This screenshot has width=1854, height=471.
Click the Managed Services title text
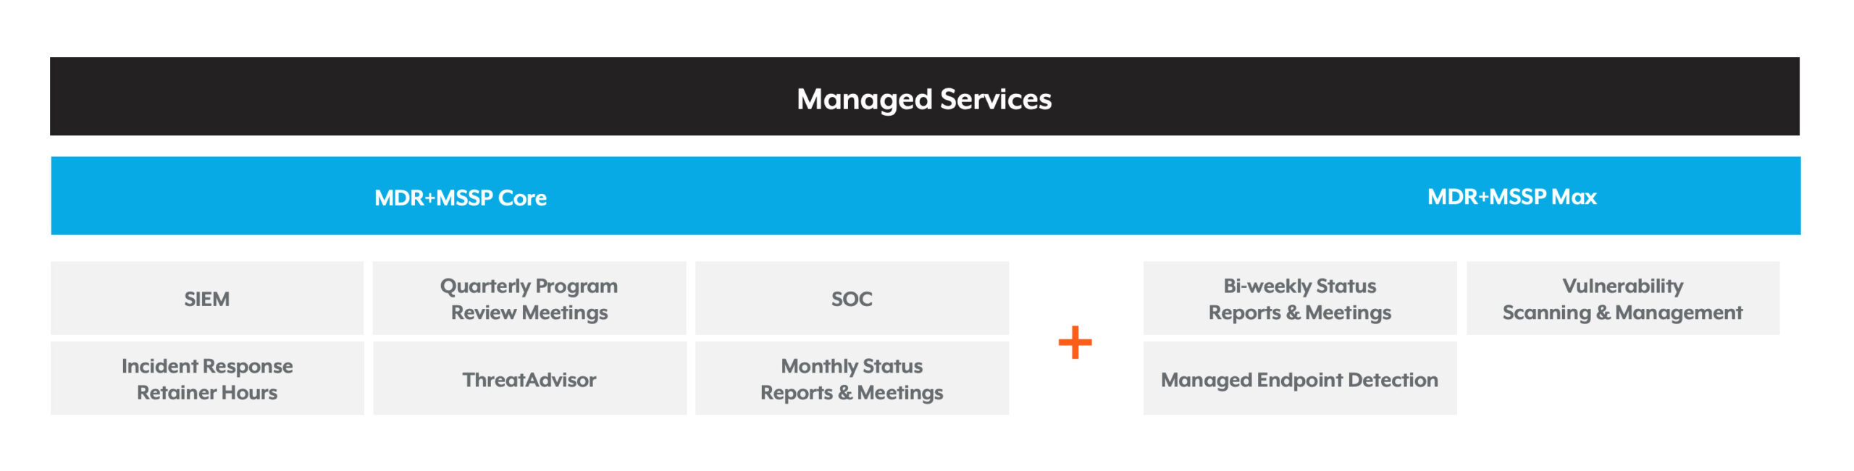924,99
